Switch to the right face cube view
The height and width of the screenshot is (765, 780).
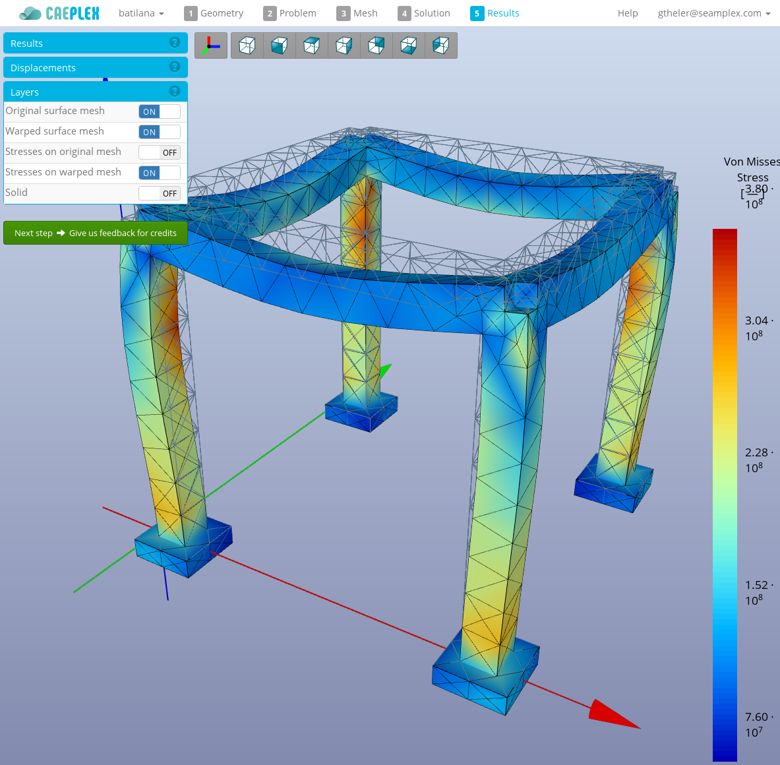[344, 46]
